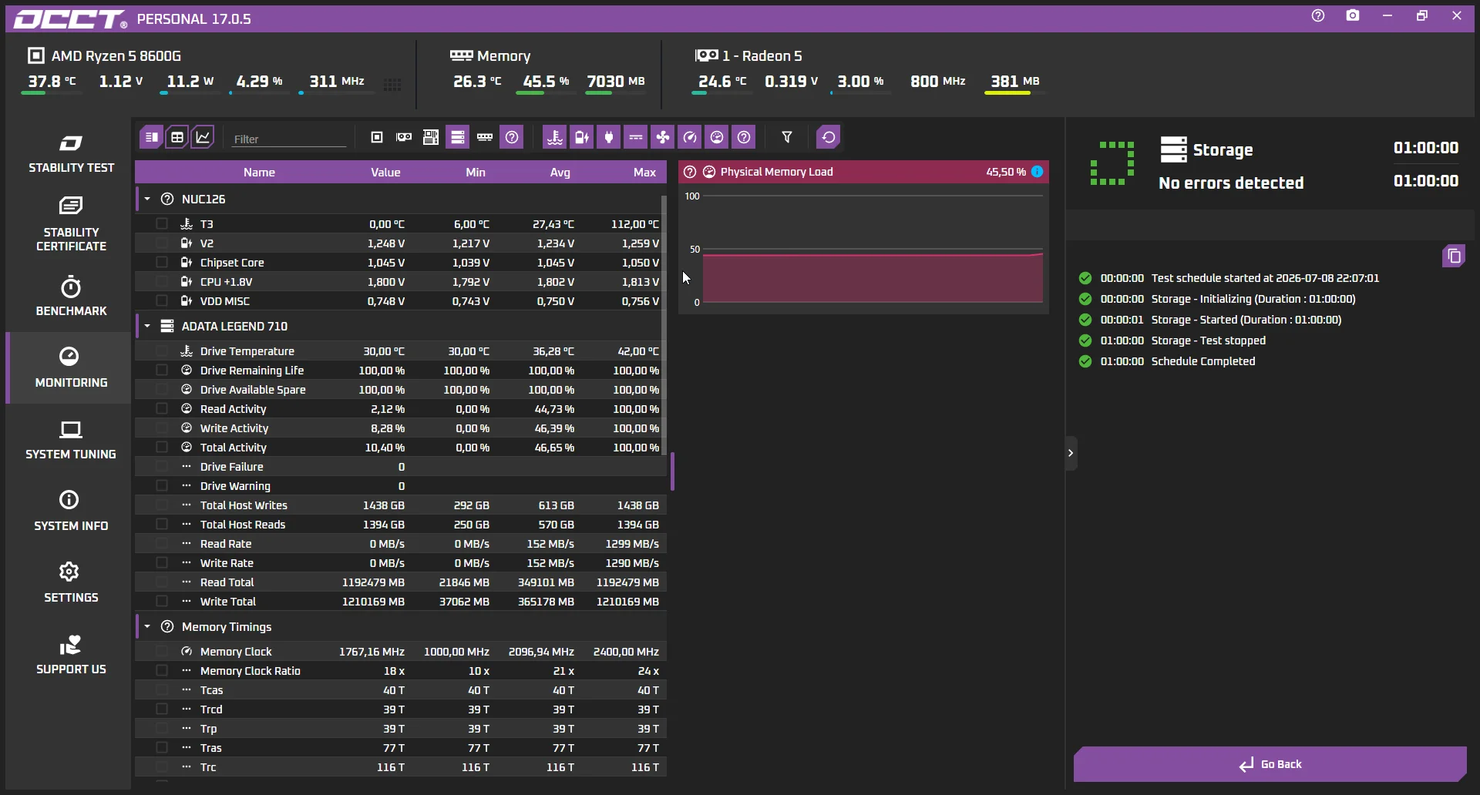Tick the checkbox for the V2 row
The width and height of the screenshot is (1480, 795).
point(162,243)
